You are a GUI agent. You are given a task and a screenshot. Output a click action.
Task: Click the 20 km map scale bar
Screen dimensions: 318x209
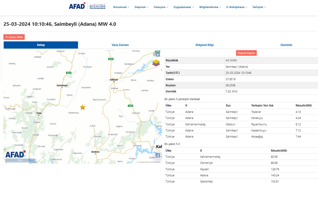click(x=20, y=160)
